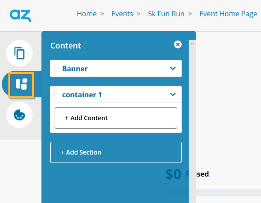Click the panel scrollbar up arrow

pyautogui.click(x=192, y=44)
